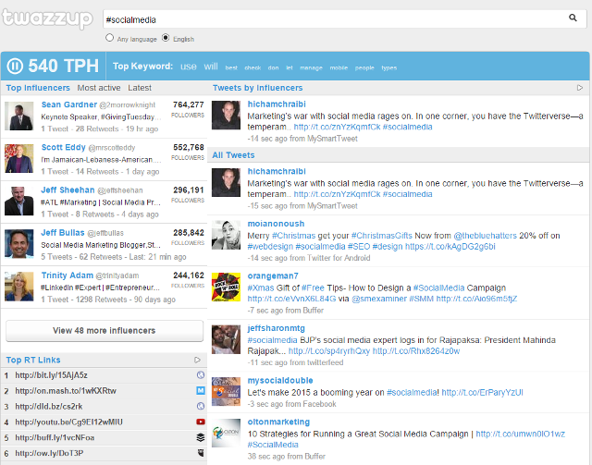Pause the live stream with pause icon
The image size is (592, 465).
(15, 66)
